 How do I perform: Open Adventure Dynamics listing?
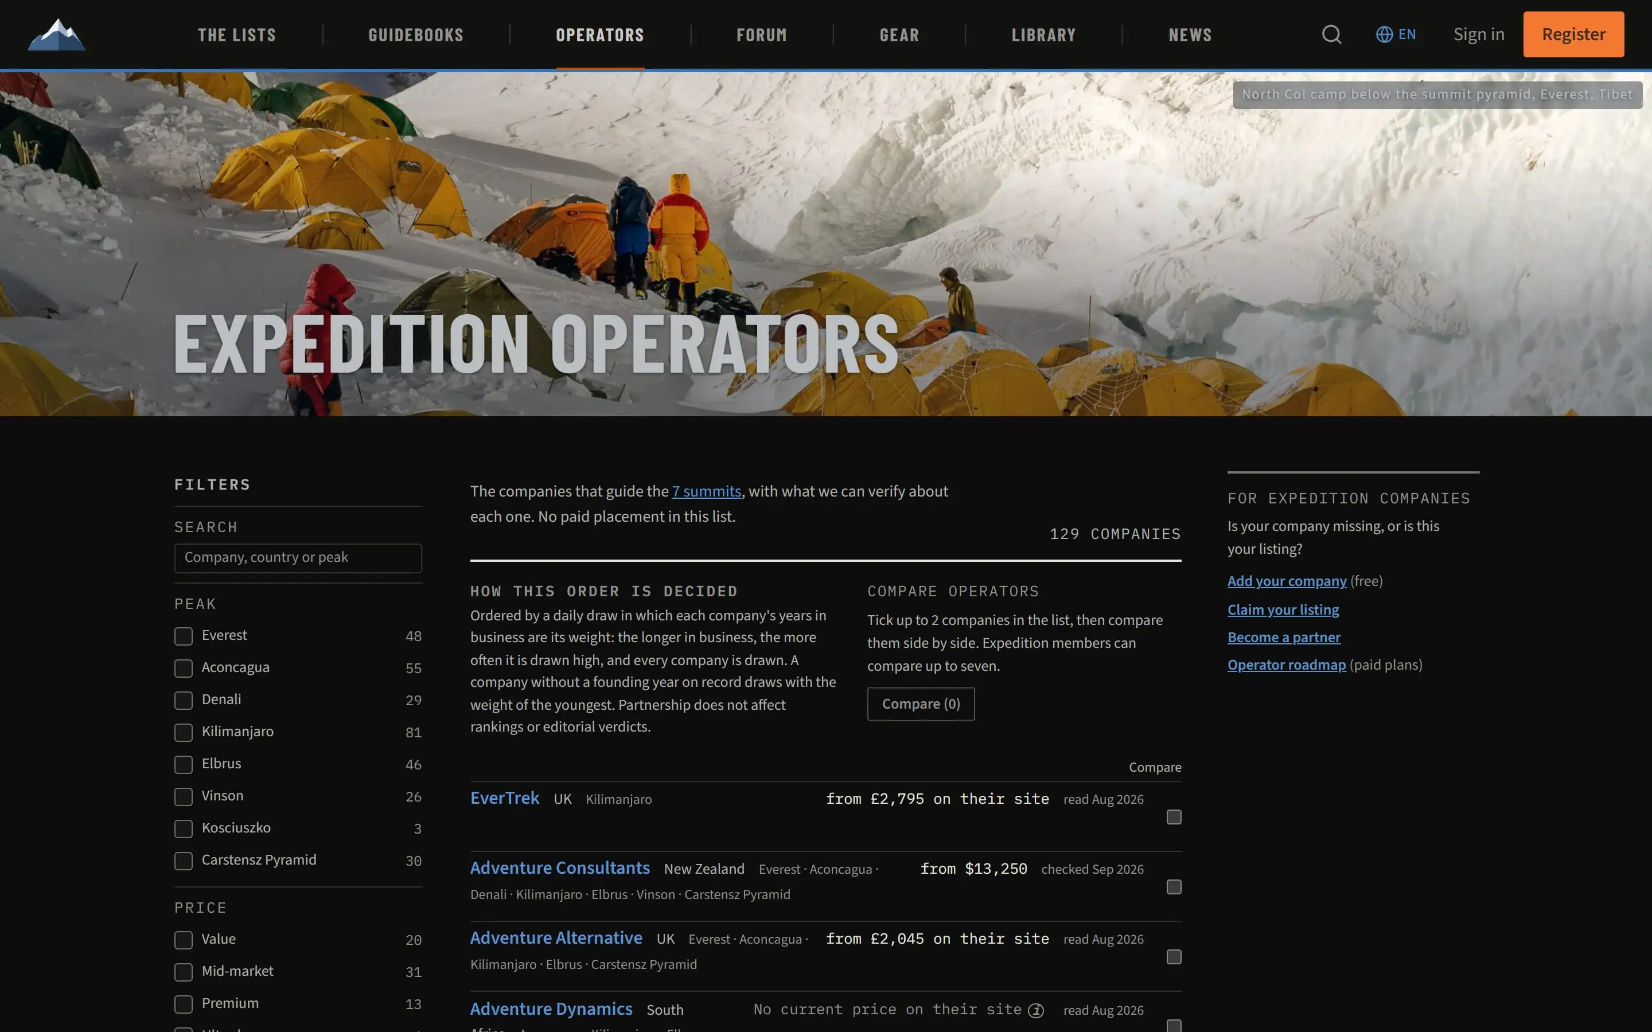[x=551, y=1009]
